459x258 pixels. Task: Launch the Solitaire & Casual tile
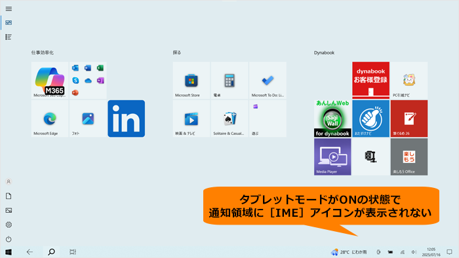pyautogui.click(x=229, y=119)
